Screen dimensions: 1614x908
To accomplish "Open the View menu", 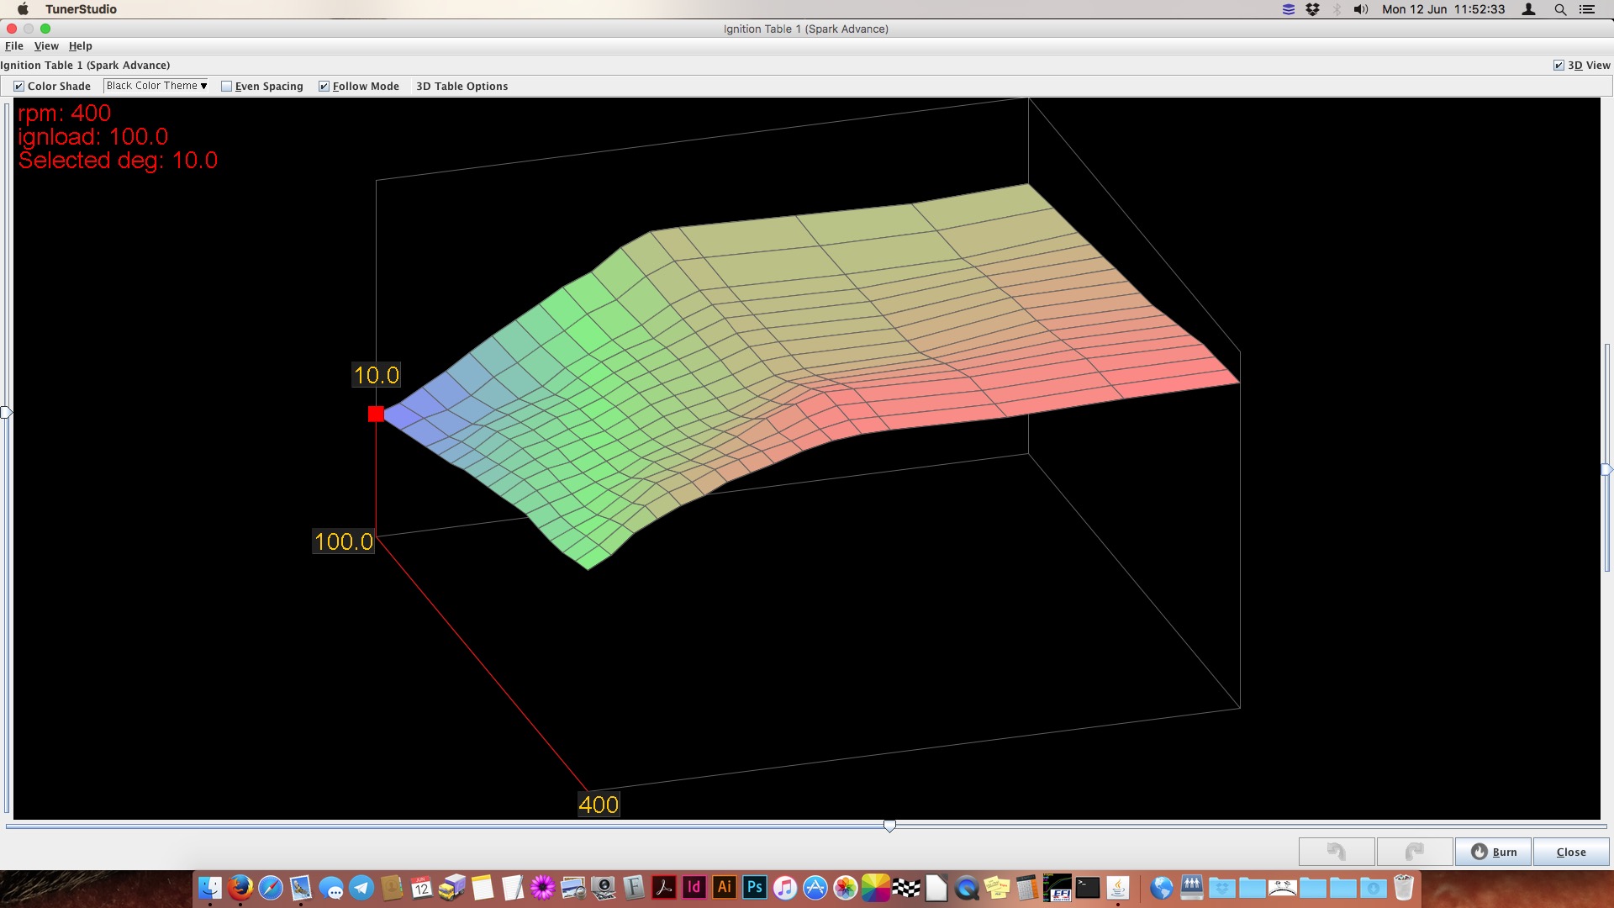I will click(x=46, y=45).
